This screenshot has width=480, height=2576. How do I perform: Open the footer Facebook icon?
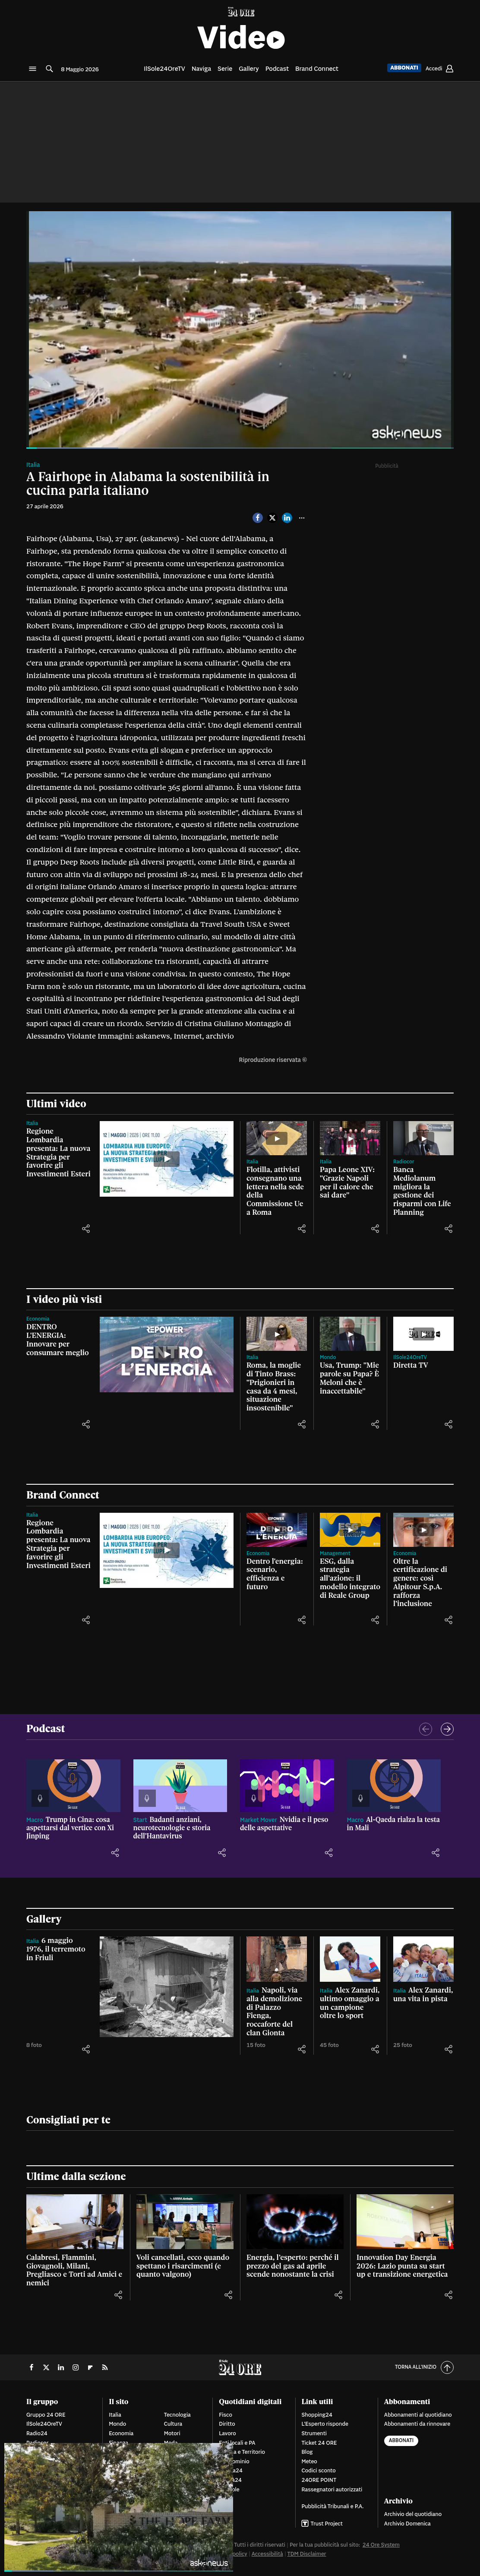(x=31, y=2367)
